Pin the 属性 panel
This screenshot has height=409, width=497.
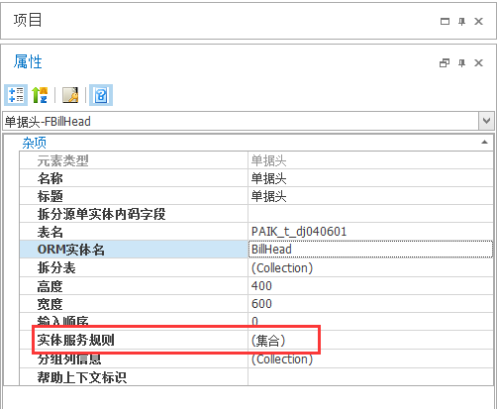point(461,62)
